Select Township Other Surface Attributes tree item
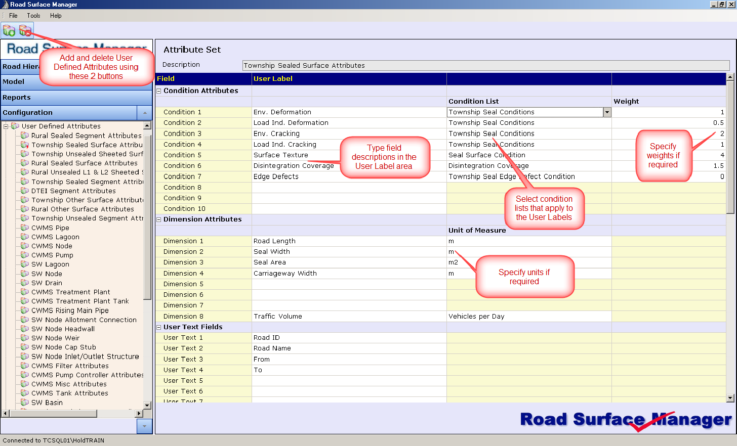 pyautogui.click(x=87, y=200)
